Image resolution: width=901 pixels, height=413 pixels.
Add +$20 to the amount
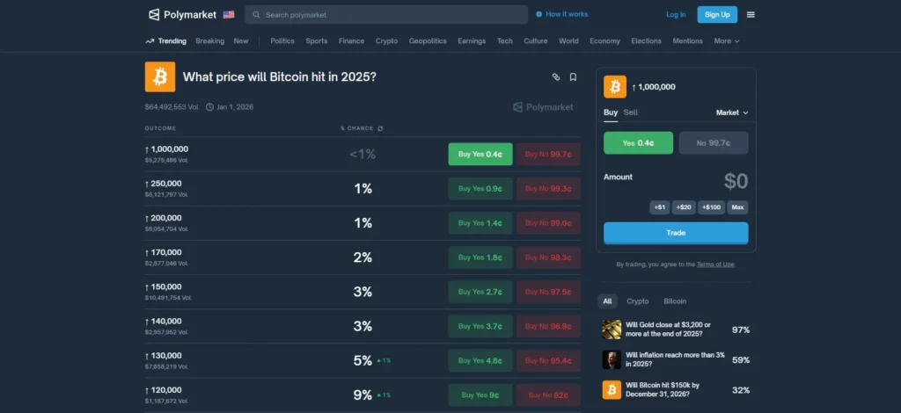click(684, 207)
